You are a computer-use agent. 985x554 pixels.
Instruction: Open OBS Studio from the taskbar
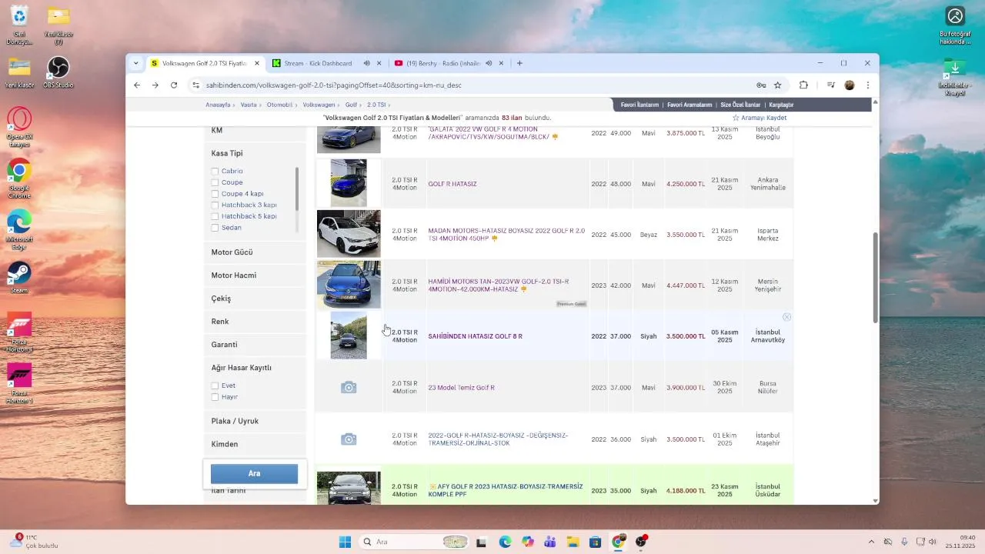[x=641, y=542]
